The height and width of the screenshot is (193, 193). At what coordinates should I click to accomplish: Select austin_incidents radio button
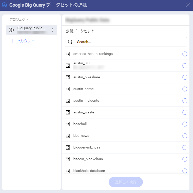click(x=185, y=101)
